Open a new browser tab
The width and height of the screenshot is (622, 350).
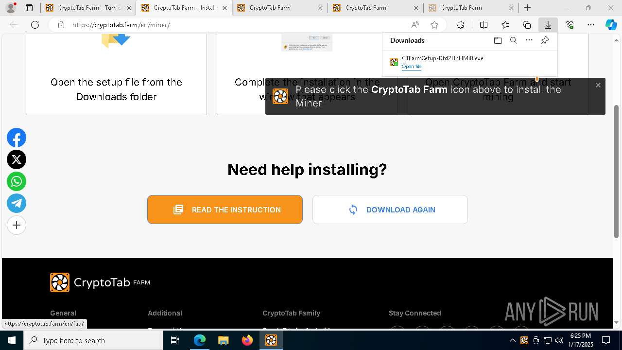[x=528, y=8]
